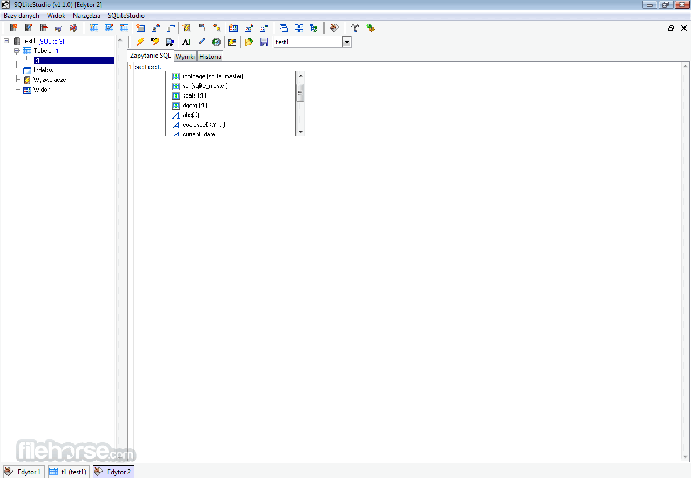Switch to the Wyniki tab
This screenshot has width=692, height=478.
pos(185,56)
